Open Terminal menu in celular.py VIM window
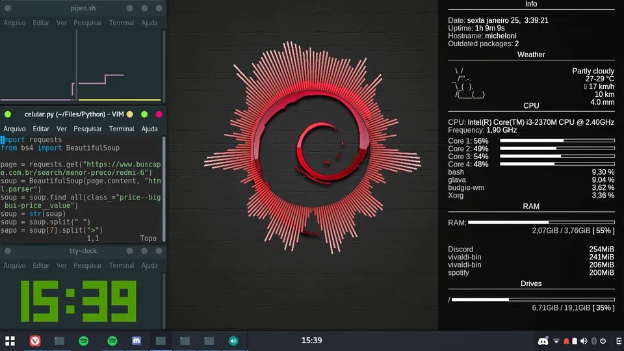Viewport: 624px width, 351px height. click(x=122, y=129)
